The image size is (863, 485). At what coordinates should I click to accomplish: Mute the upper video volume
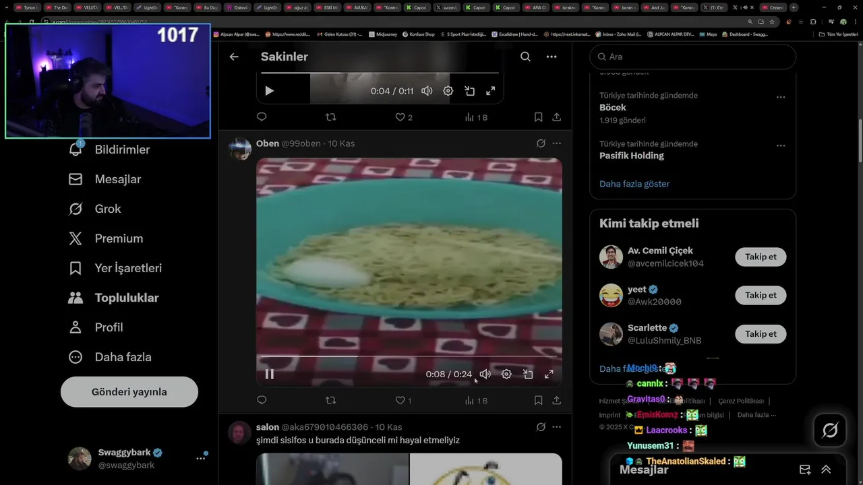pos(427,91)
